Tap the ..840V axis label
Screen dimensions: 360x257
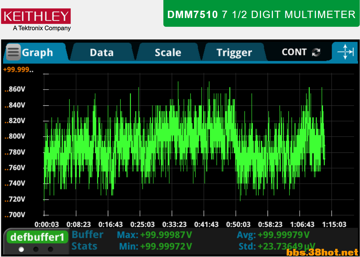coord(15,105)
